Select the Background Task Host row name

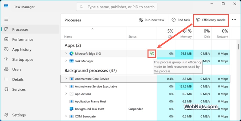click(x=89, y=109)
